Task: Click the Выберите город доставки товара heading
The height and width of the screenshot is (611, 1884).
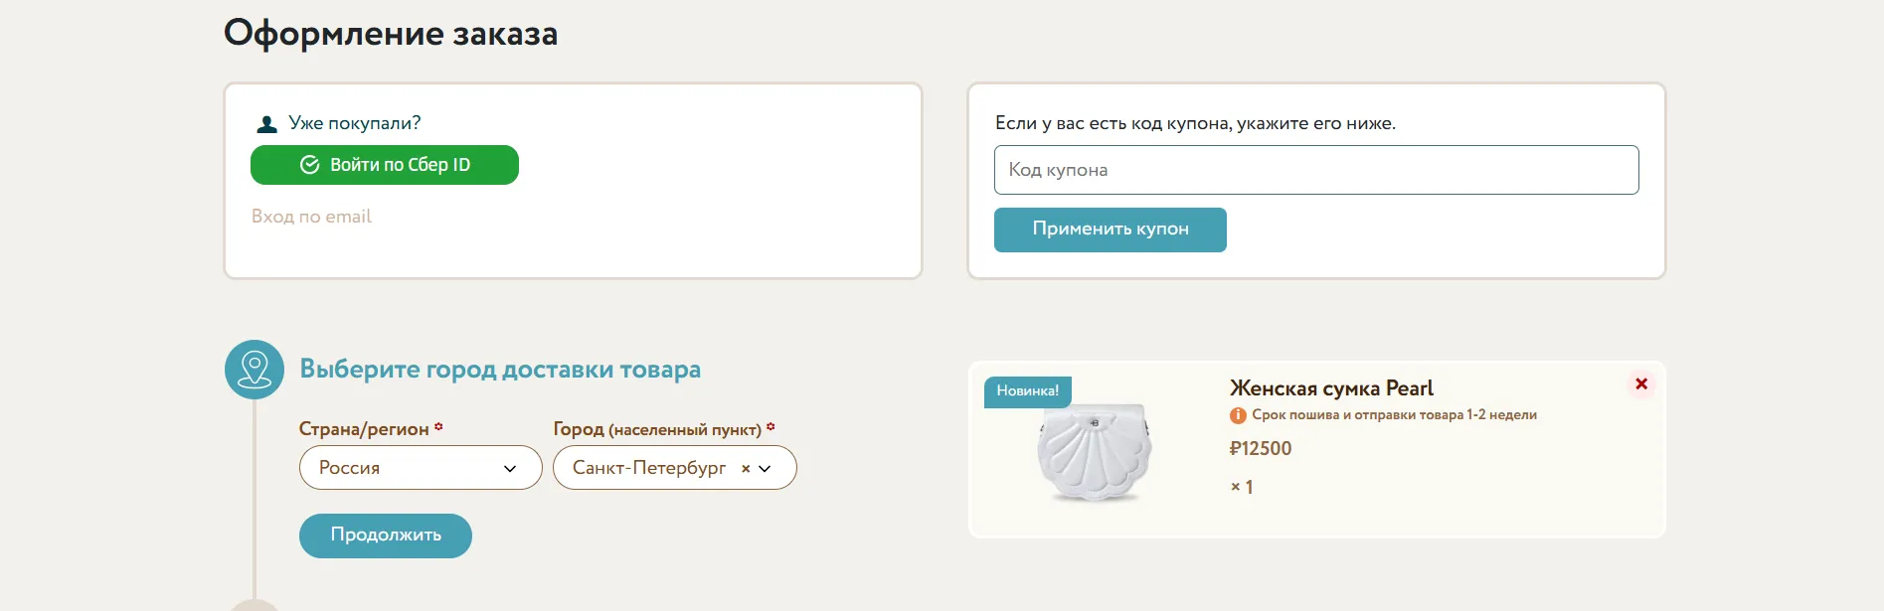Action: pyautogui.click(x=500, y=370)
